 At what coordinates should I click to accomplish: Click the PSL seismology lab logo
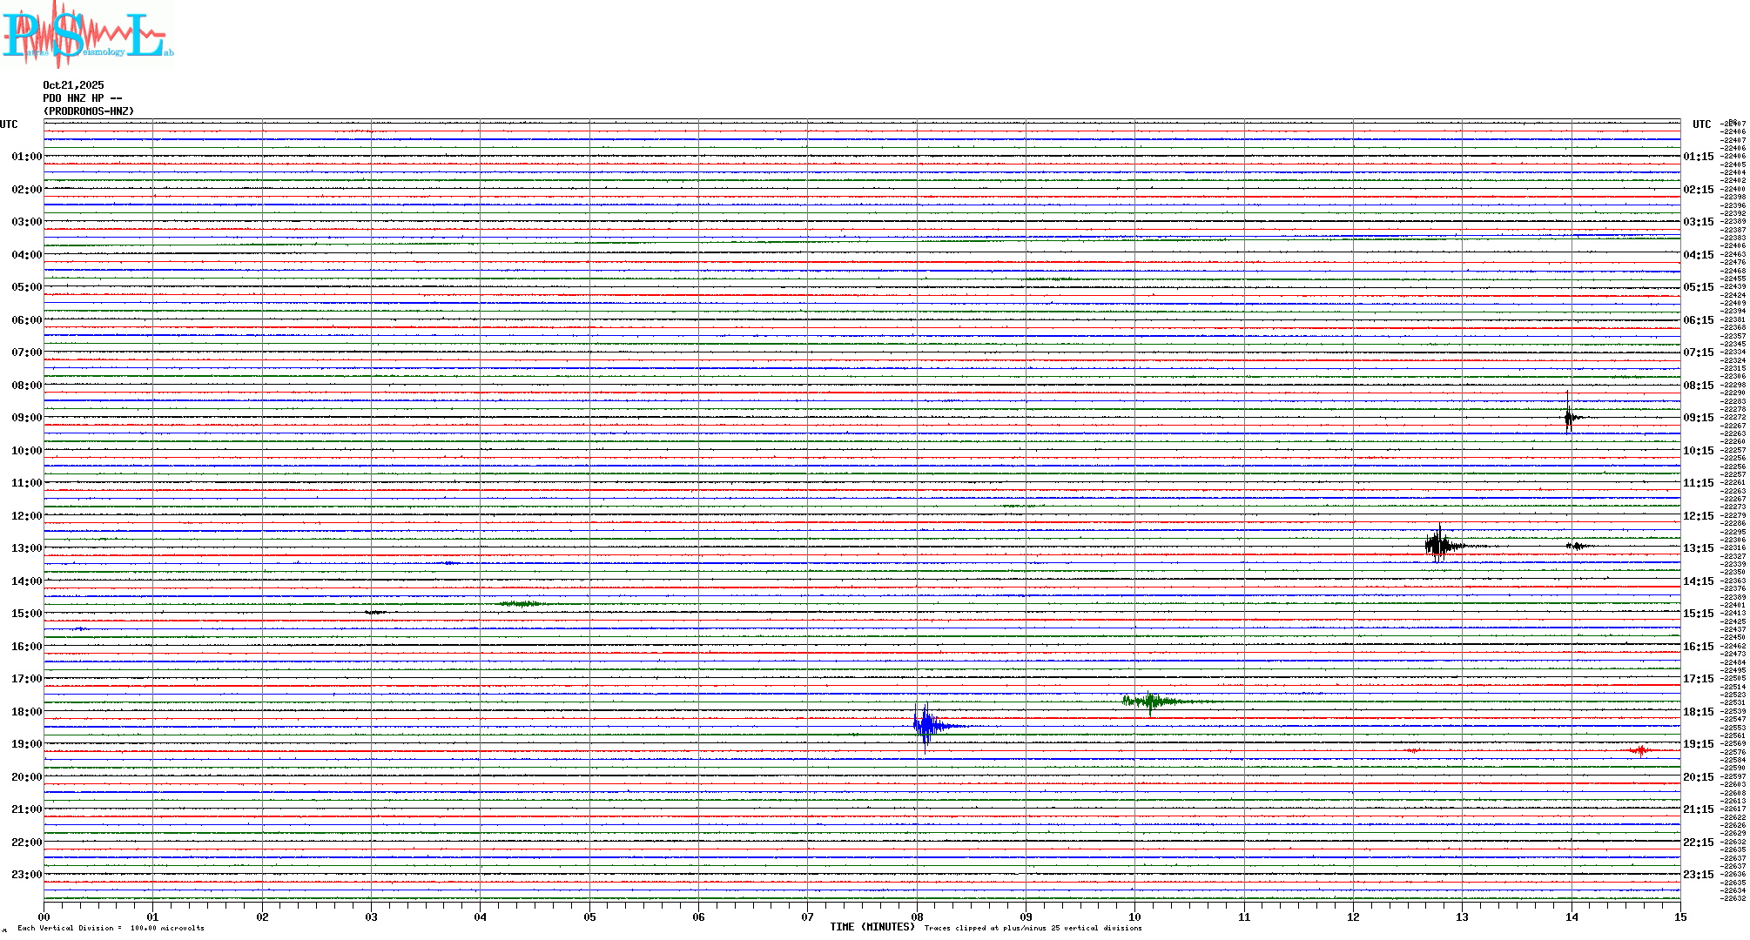(x=87, y=35)
